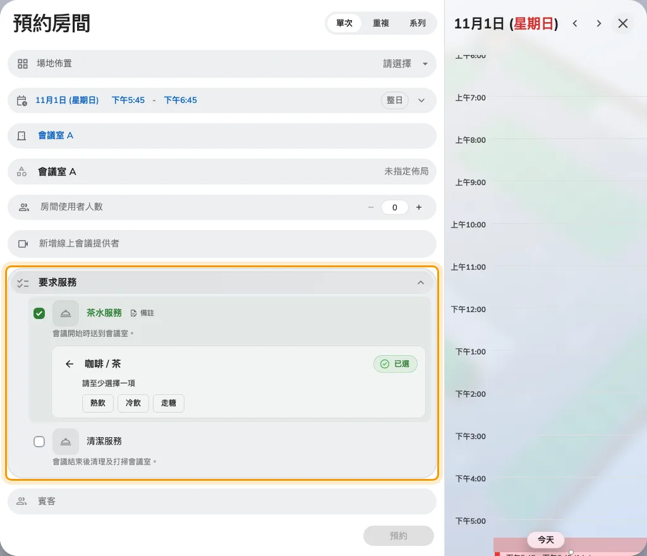
Task: Edit the start time 下午5:45
Action: 128,100
